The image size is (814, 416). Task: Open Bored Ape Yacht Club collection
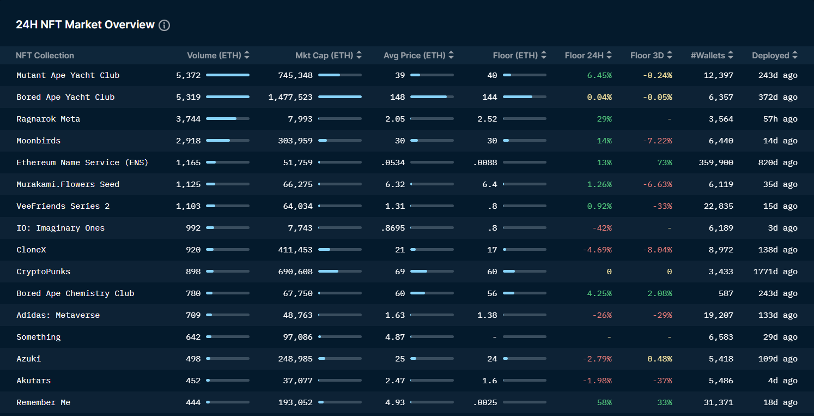coord(65,97)
